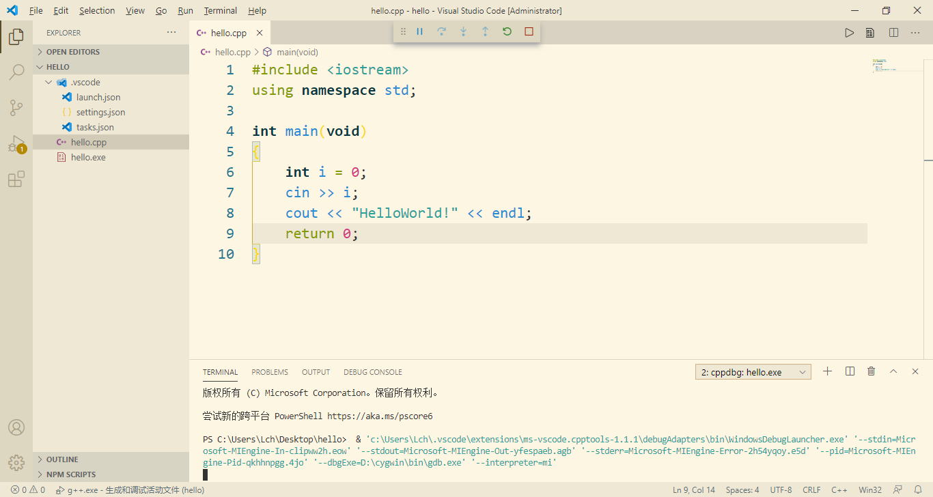Screen dimensions: 933x497
Task: Grab the debug toolbar drag handle
Action: click(403, 31)
